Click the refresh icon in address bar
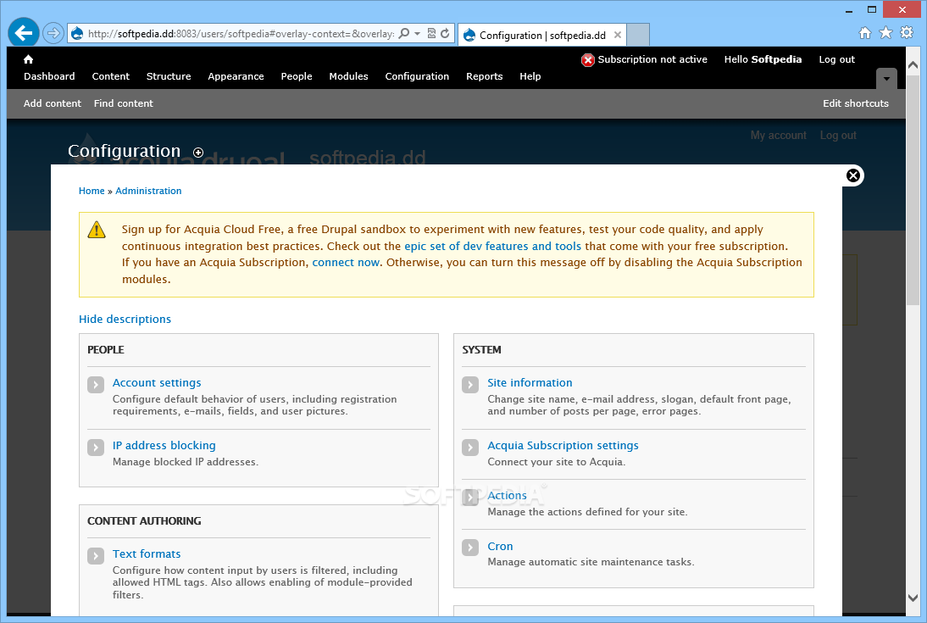Viewport: 927px width, 623px height. [445, 34]
